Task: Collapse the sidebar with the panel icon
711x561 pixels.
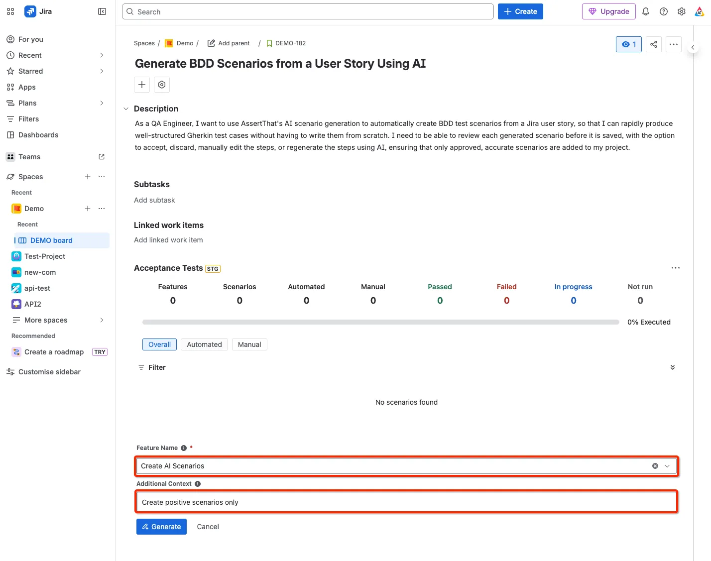Action: (x=102, y=11)
